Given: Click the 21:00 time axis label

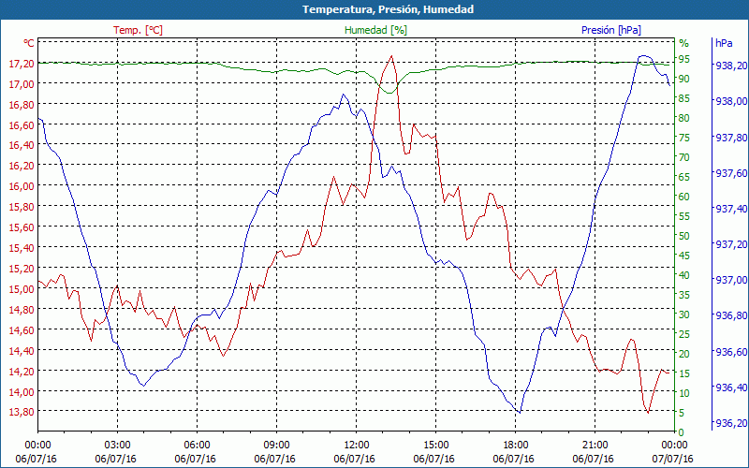Looking at the screenshot, I should (595, 446).
